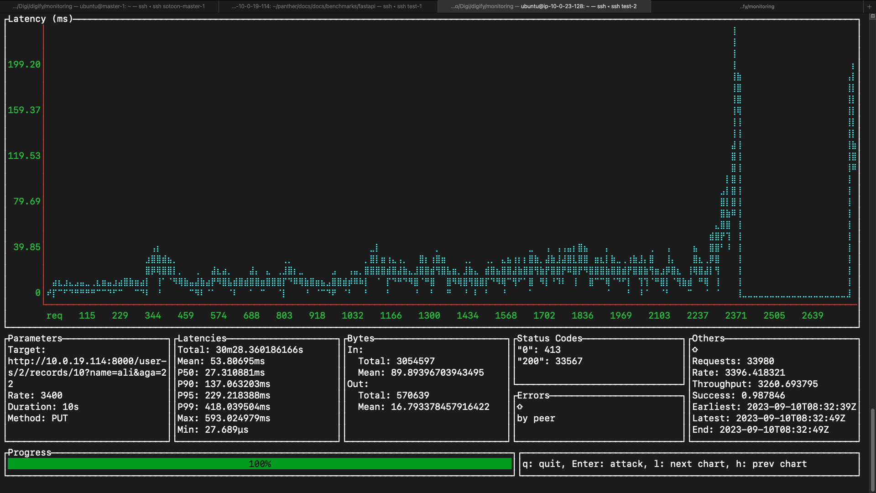
Task: Click the 2371 x-axis request label
Action: point(735,315)
